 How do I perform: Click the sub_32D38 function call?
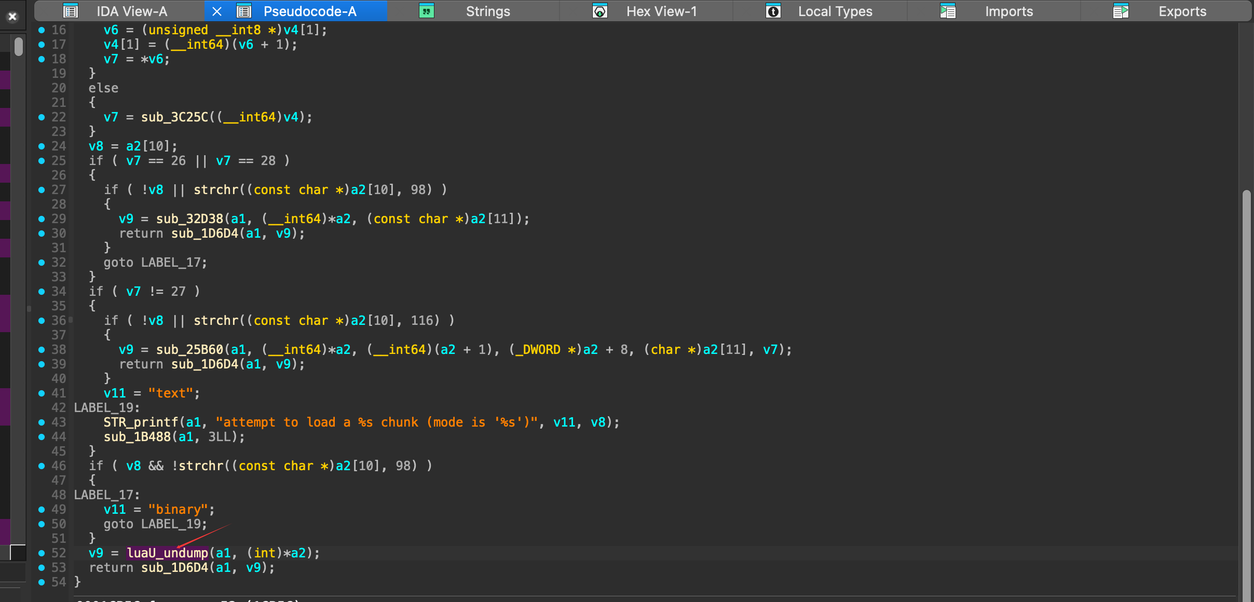(189, 219)
